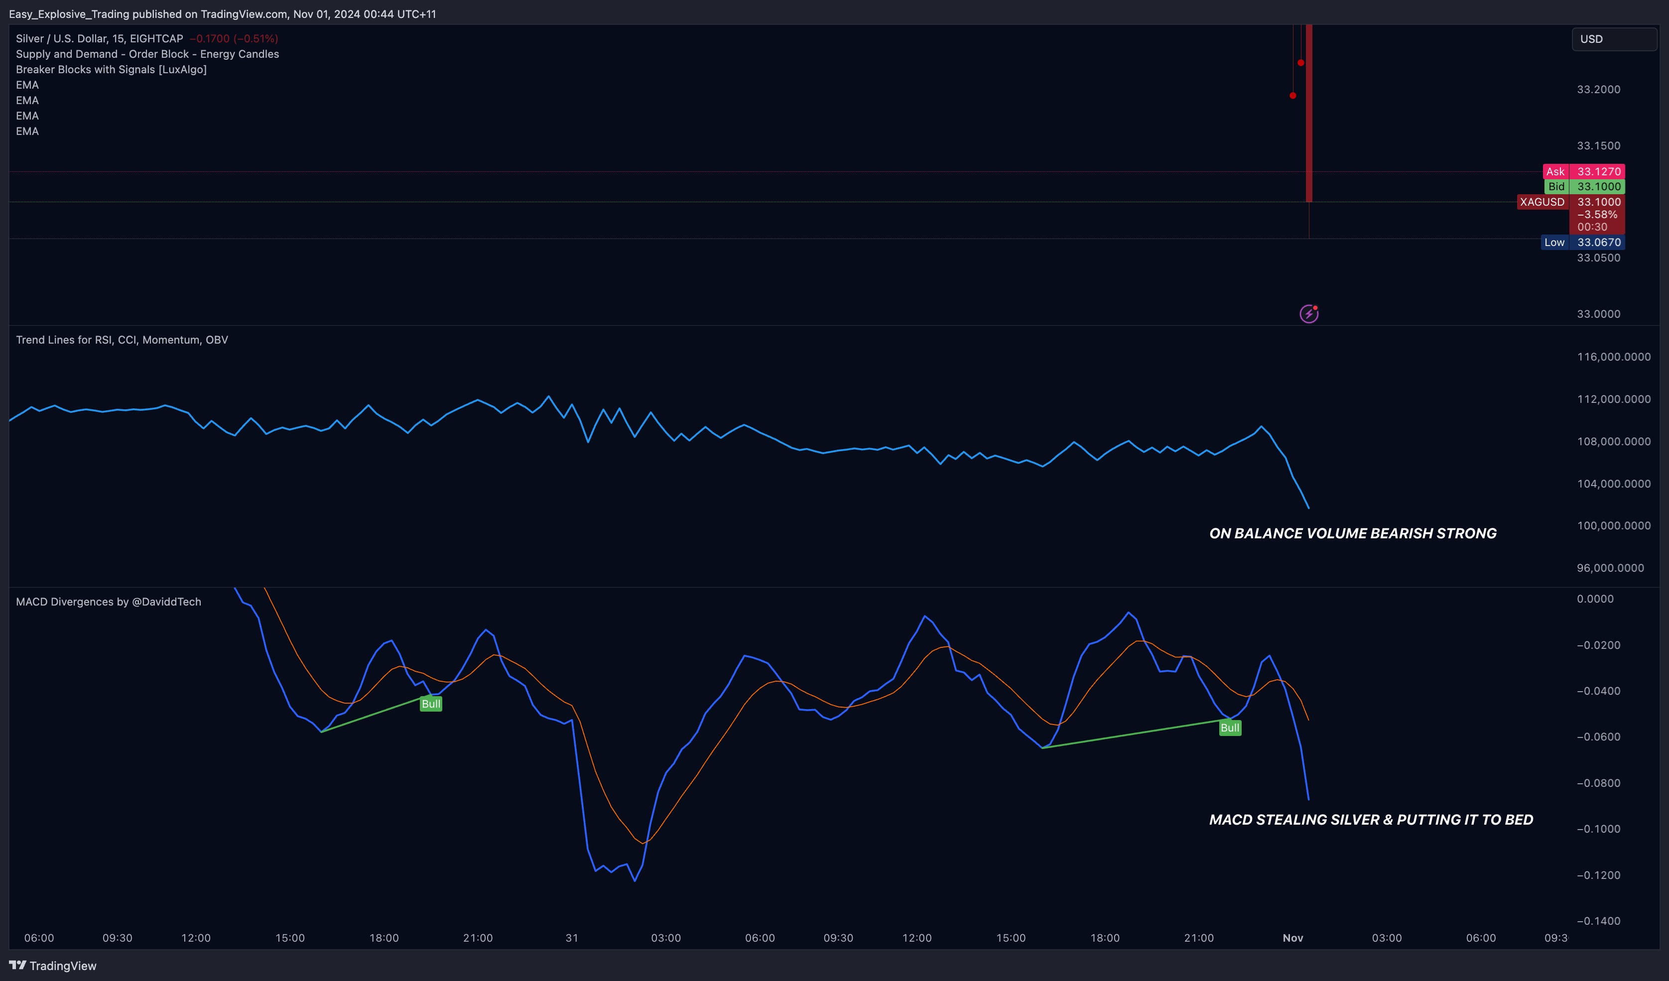1669x981 pixels.
Task: Select the last EMA indicator legend
Action: tap(27, 131)
